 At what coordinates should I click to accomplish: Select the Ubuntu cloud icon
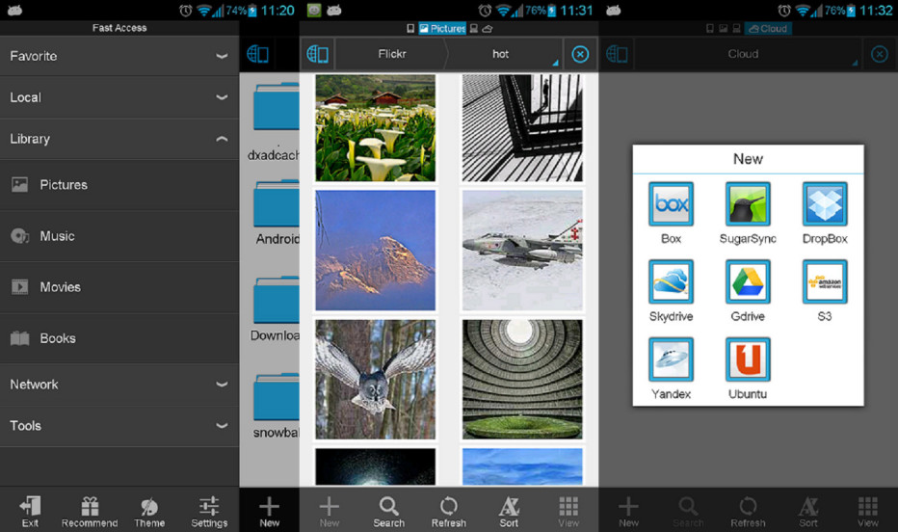pyautogui.click(x=748, y=360)
